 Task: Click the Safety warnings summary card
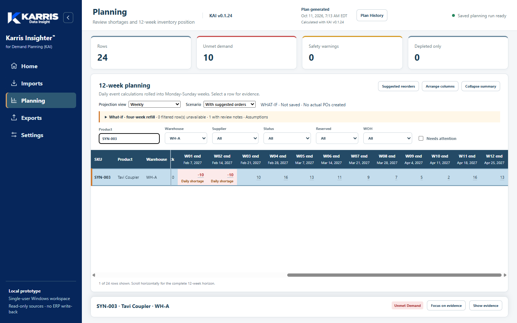[x=353, y=52]
